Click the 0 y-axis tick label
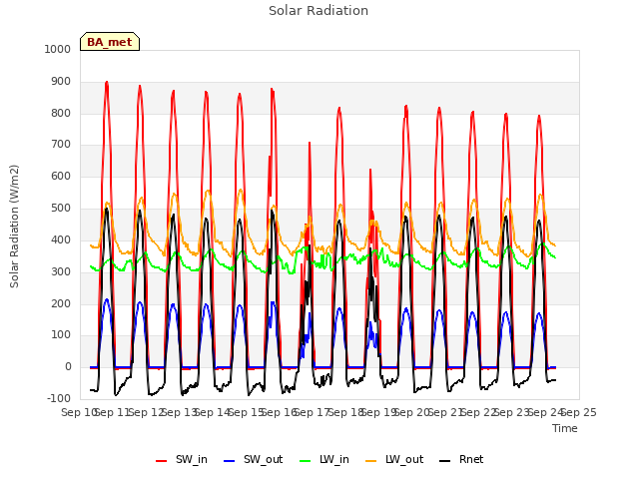This screenshot has height=479, width=639. tap(68, 366)
